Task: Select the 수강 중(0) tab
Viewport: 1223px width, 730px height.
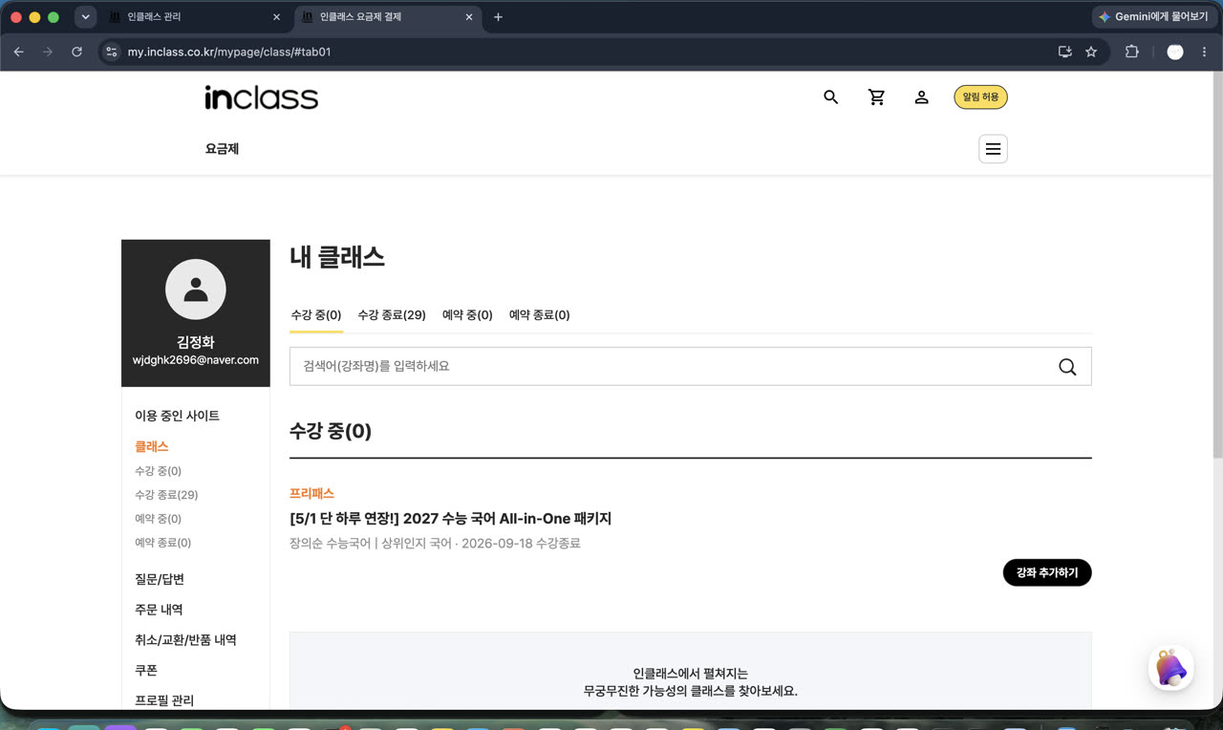Action: 316,315
